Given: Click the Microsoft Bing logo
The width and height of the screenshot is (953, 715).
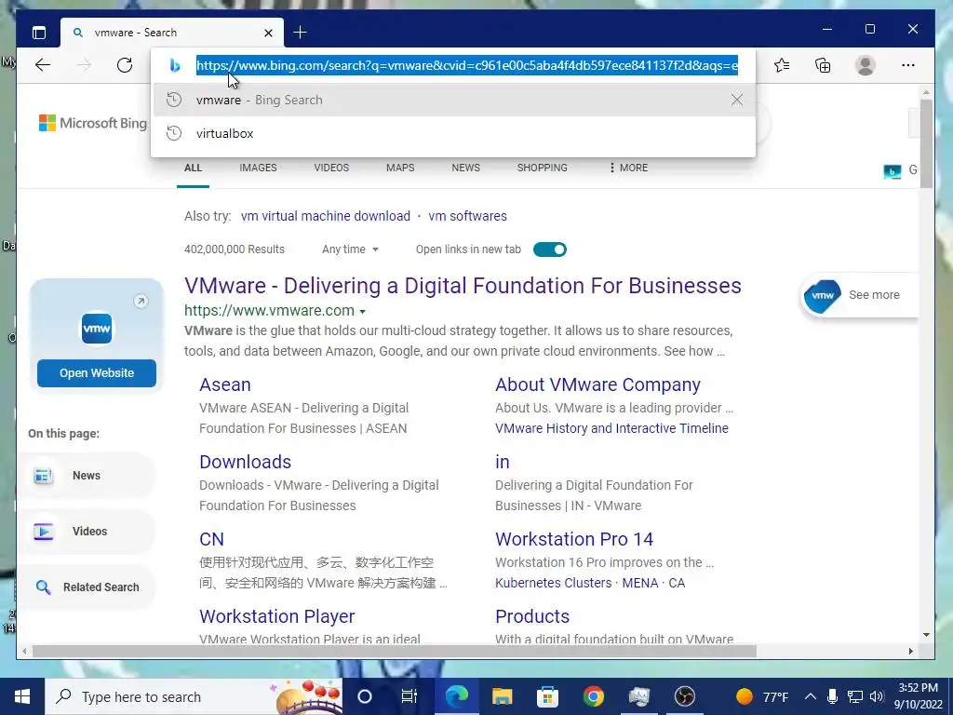Looking at the screenshot, I should click(x=93, y=123).
